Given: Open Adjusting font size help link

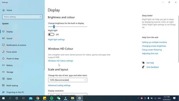Looking at the screenshot, I should [x=150, y=54].
